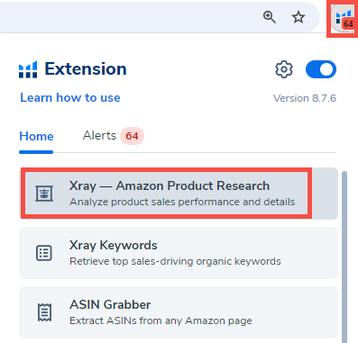Open ASIN Grabber tool title
This screenshot has width=358, height=343.
point(110,304)
